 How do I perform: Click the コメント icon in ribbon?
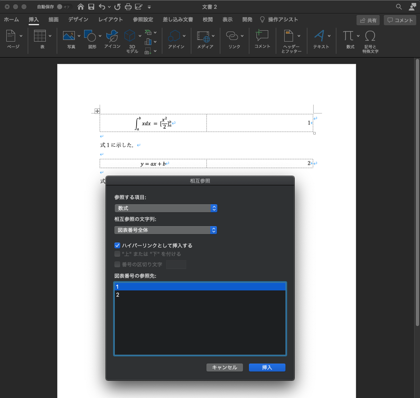coord(262,36)
